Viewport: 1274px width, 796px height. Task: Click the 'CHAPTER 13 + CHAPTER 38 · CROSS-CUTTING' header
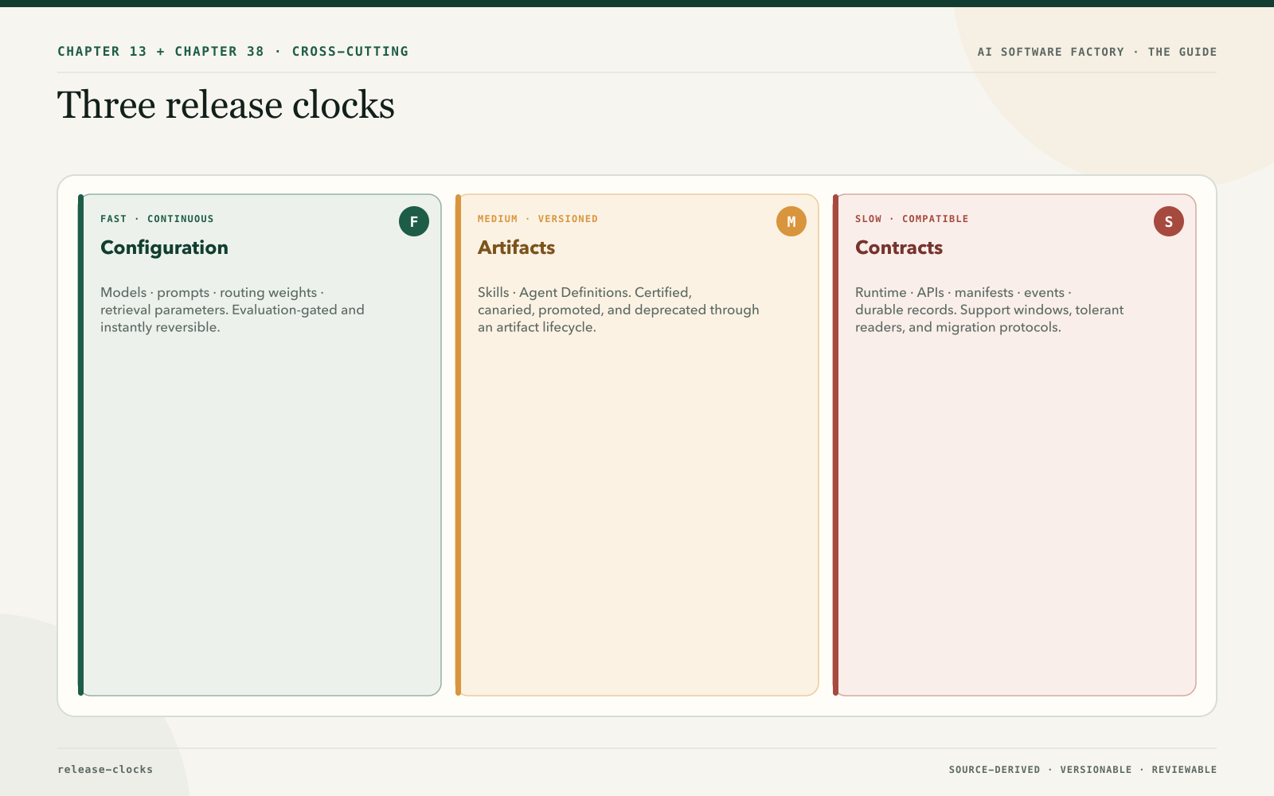coord(233,52)
